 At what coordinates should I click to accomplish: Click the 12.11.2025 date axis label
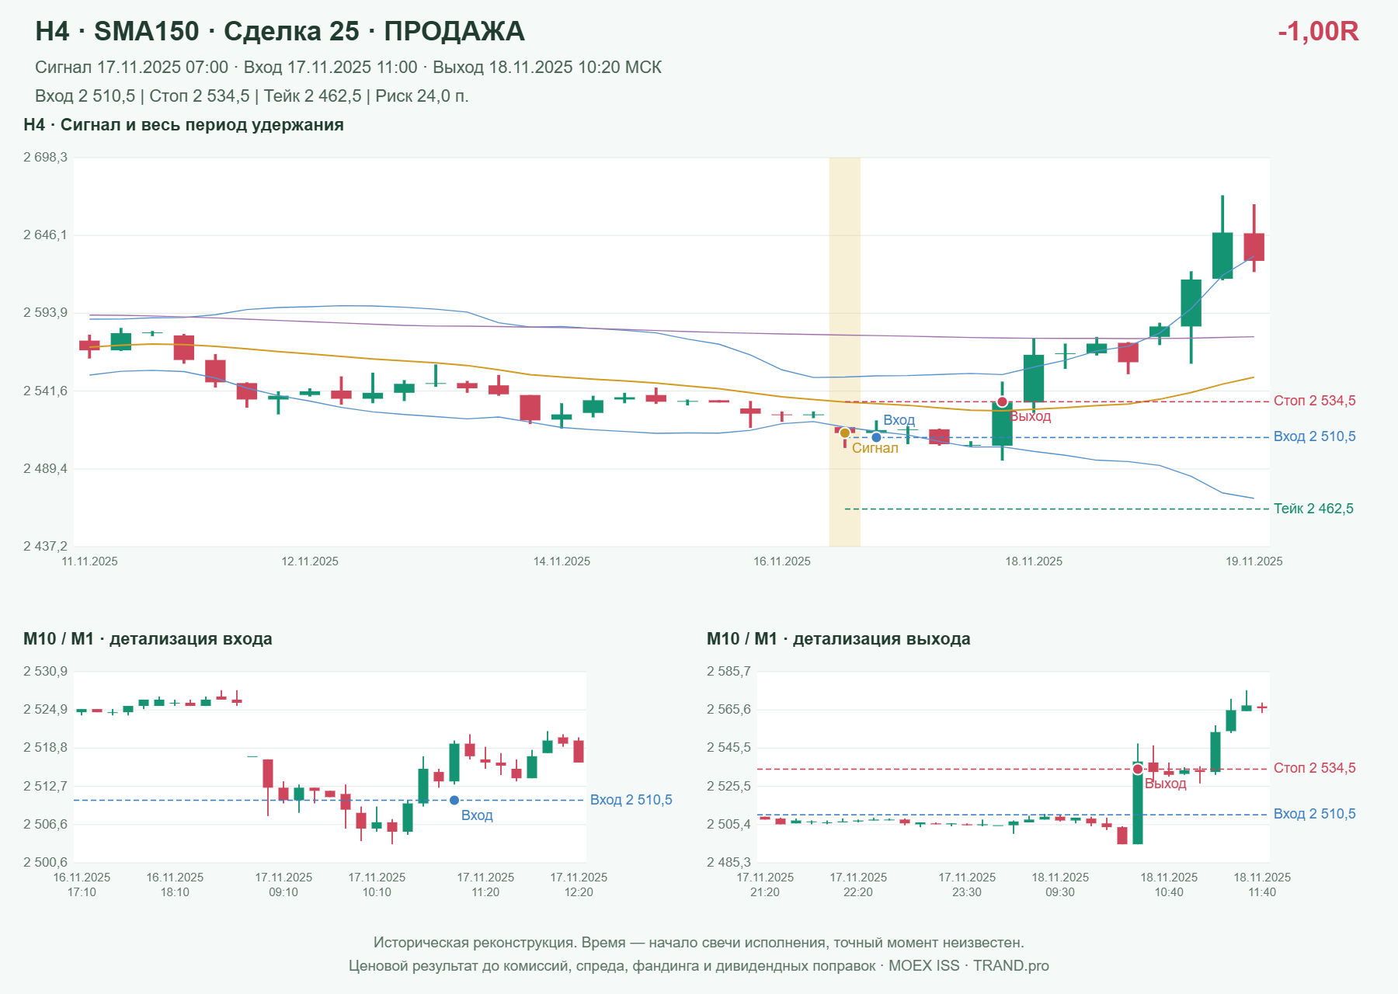click(310, 561)
